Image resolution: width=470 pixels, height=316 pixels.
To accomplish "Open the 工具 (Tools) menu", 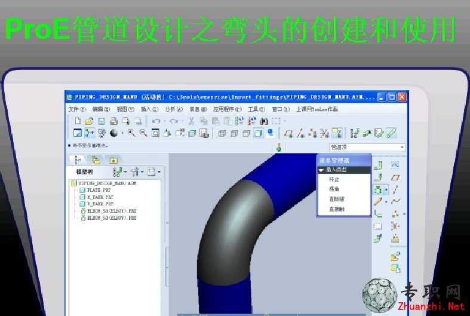I will pyautogui.click(x=257, y=109).
